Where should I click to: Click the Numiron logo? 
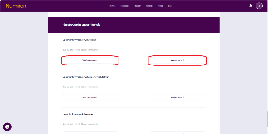pos(16,6)
